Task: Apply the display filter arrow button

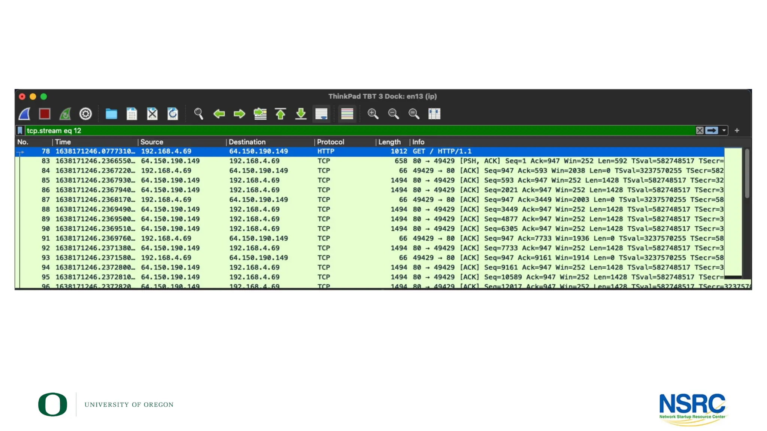Action: click(x=712, y=131)
